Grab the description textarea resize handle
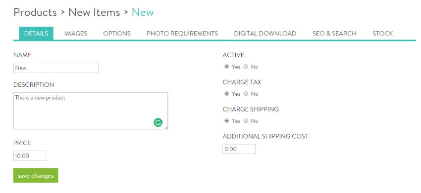Viewport: 421px width, 193px height. click(166, 128)
